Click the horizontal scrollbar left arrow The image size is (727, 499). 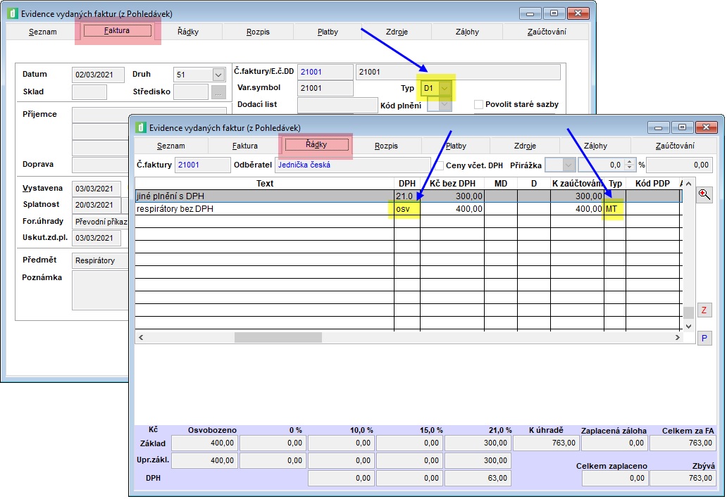pos(141,337)
